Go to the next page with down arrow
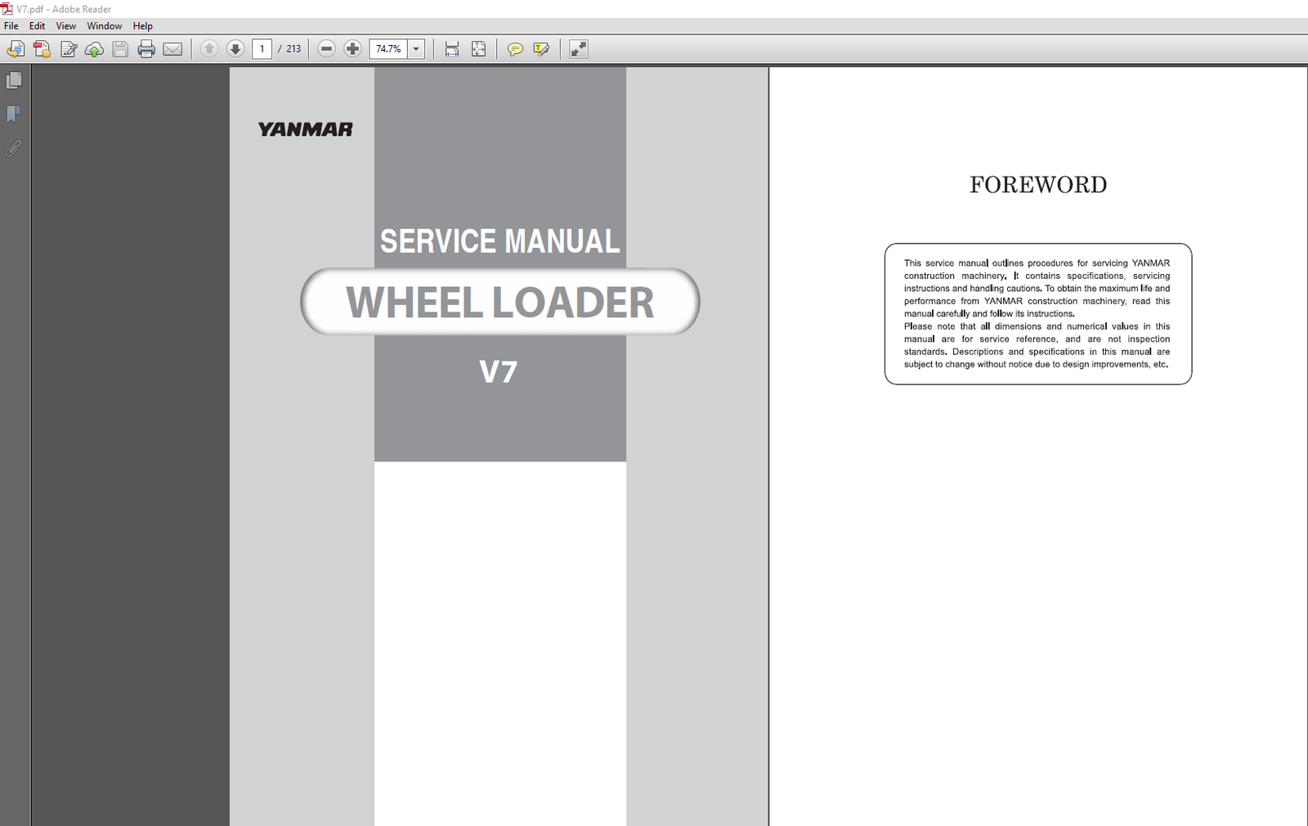1308x826 pixels. [235, 49]
